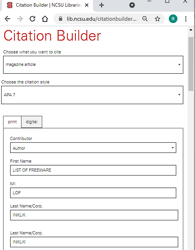Reload the Citation Builder page

click(x=32, y=19)
